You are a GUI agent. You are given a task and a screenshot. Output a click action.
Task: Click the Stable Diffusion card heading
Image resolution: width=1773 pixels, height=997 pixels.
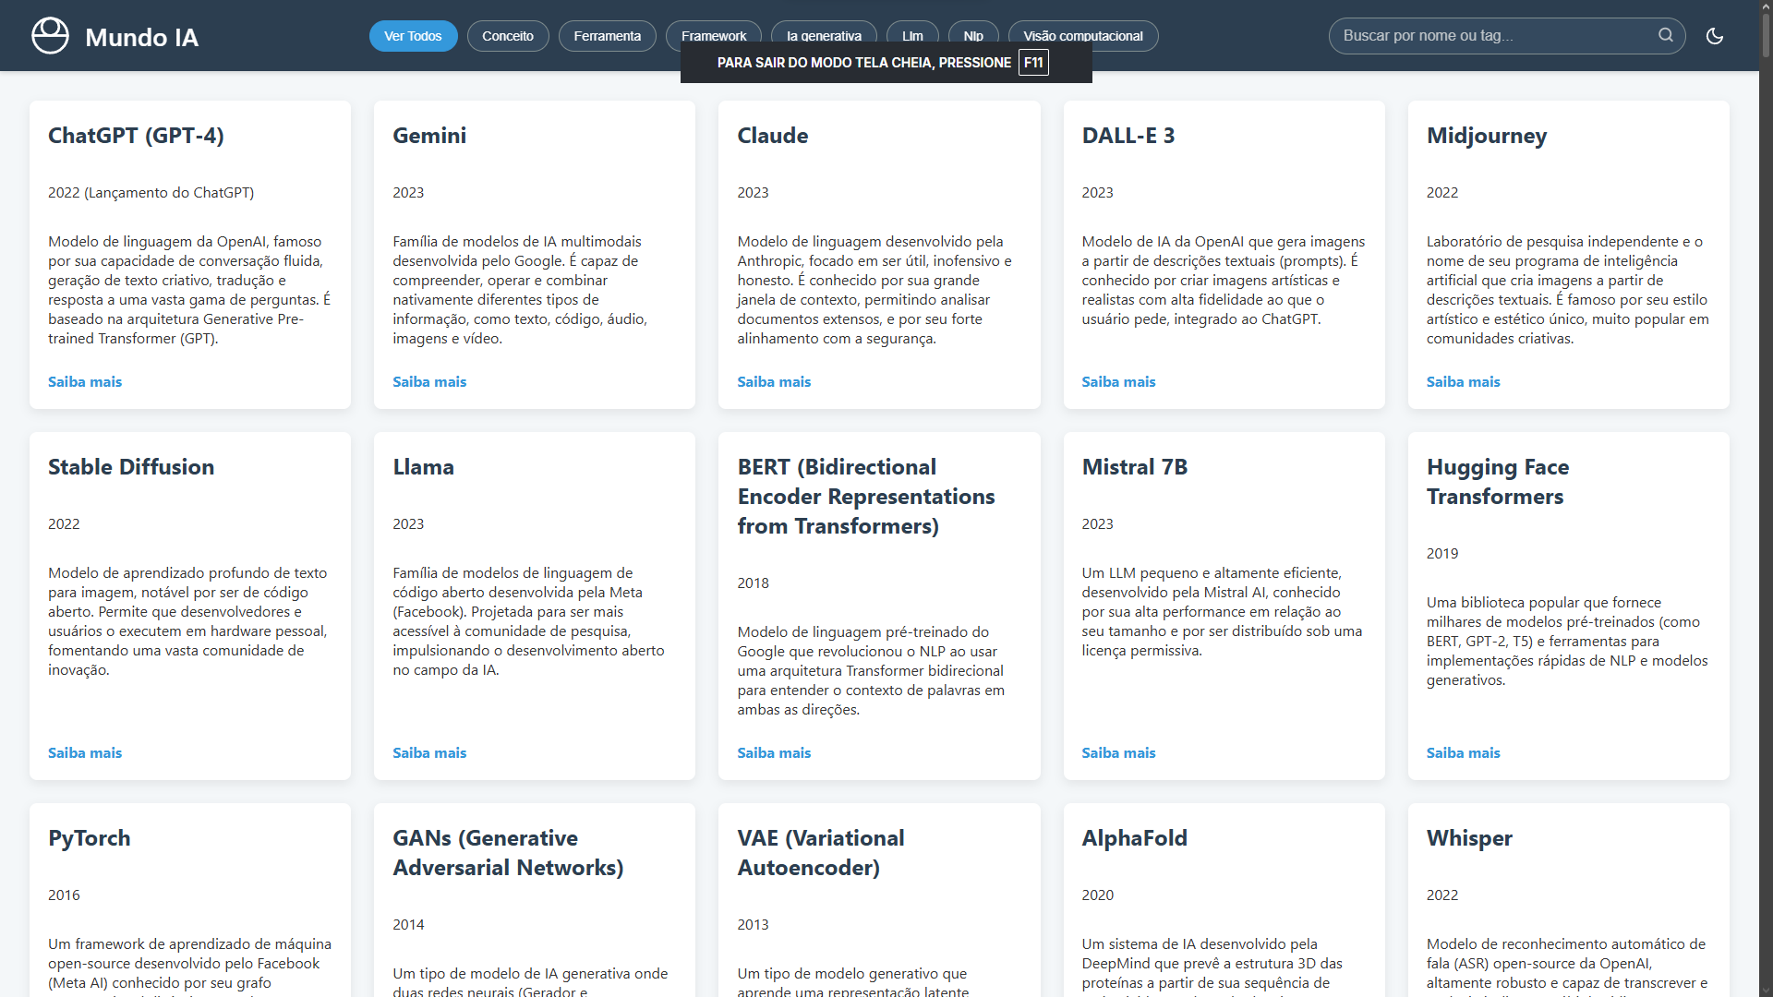[131, 467]
